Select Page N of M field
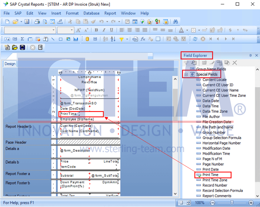Image resolution: width=260 pixels, height=207 pixels. pos(212,159)
